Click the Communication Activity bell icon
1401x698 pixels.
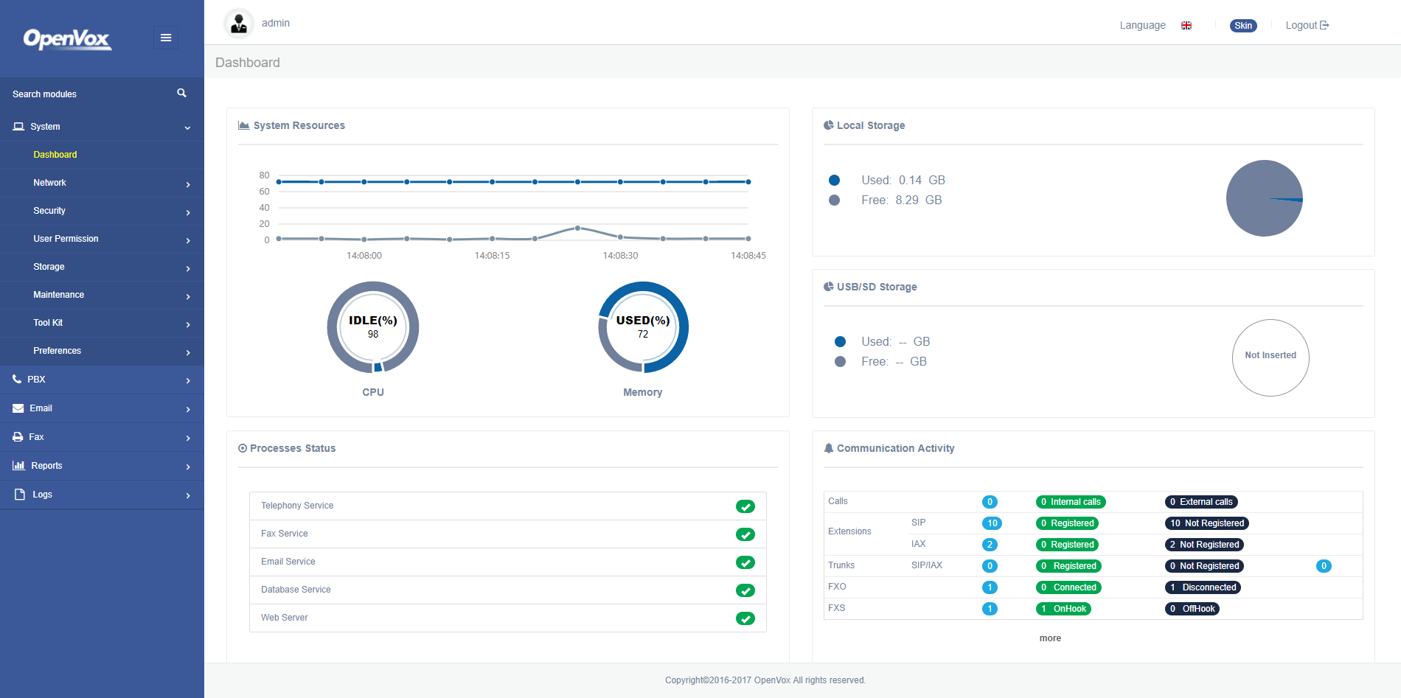(x=829, y=448)
